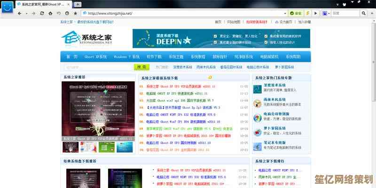Click the Maxthon smiley avatar icon
The image size is (376, 188).
[x=7, y=6]
